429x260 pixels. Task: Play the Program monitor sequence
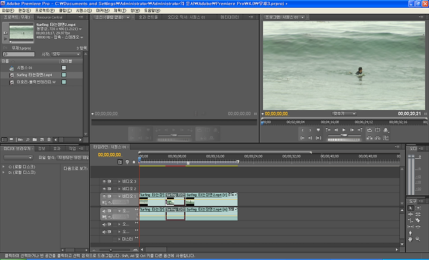click(x=344, y=130)
